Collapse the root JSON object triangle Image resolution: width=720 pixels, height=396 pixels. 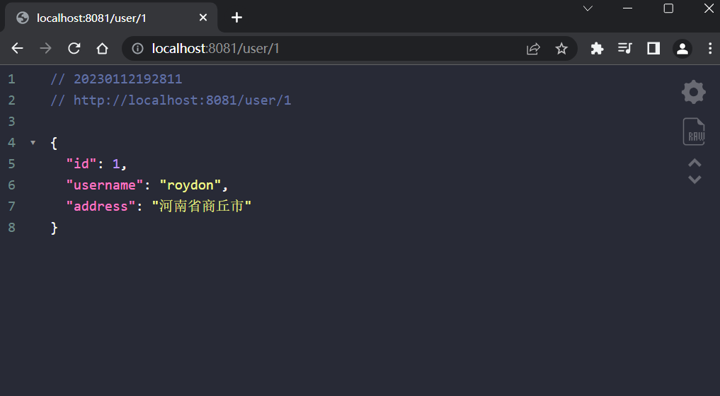(33, 143)
